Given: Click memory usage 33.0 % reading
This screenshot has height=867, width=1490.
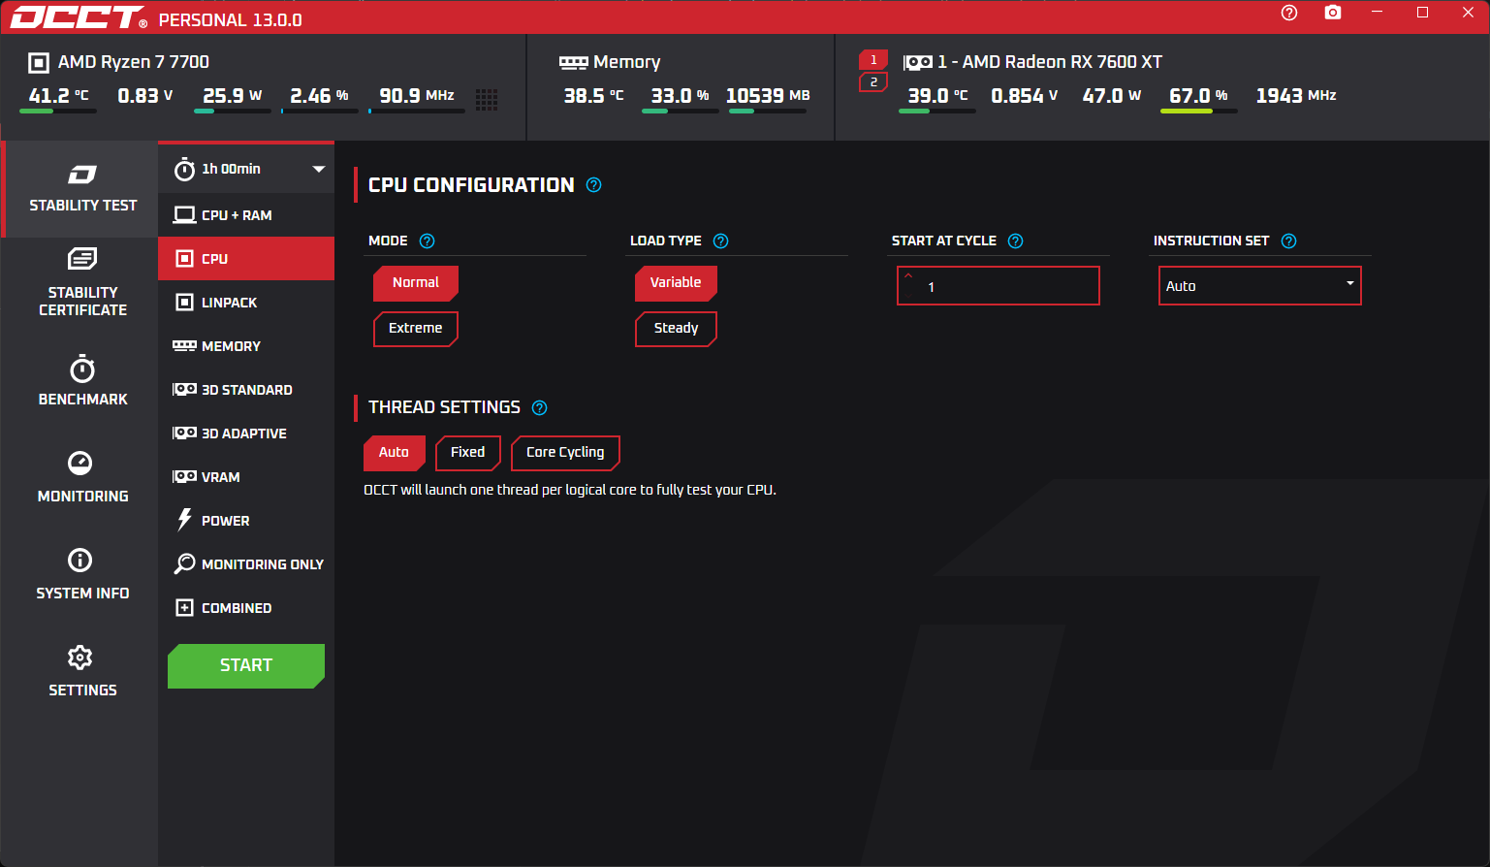Looking at the screenshot, I should pos(680,96).
